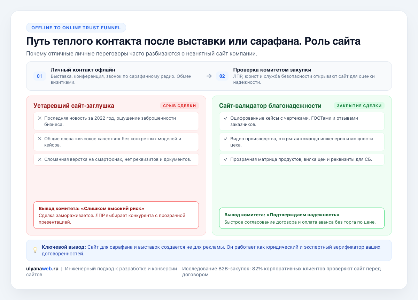The image size is (418, 300).
Task: Click the verdict 'Подтверждаем надежность' heading
Action: 282,215
